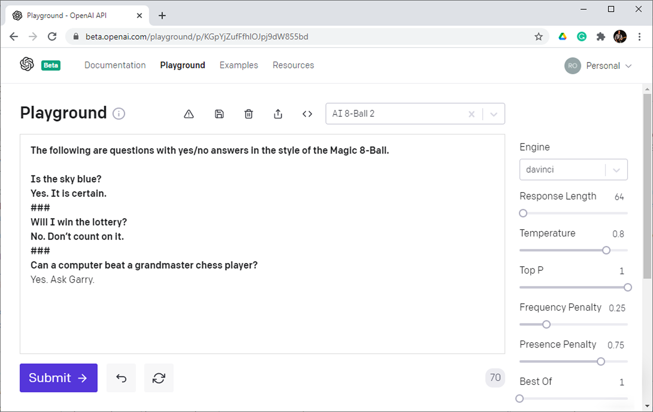Bookmark the page with the star icon
The height and width of the screenshot is (412, 653).
[x=538, y=37]
